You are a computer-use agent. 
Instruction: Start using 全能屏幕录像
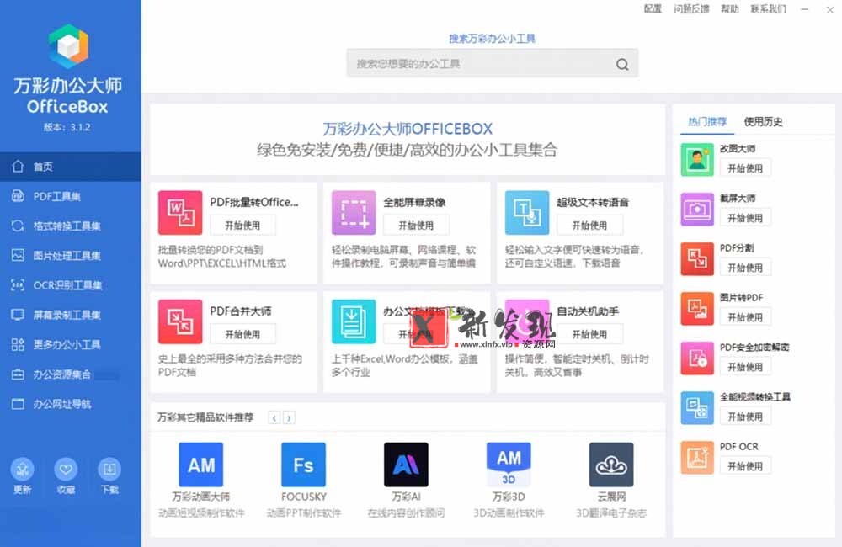click(x=416, y=225)
